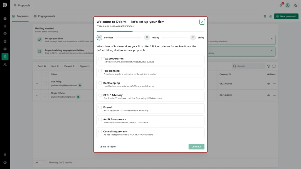This screenshot has height=169, width=301.
Task: Dismiss the top getting started card
Action: click(x=272, y=39)
